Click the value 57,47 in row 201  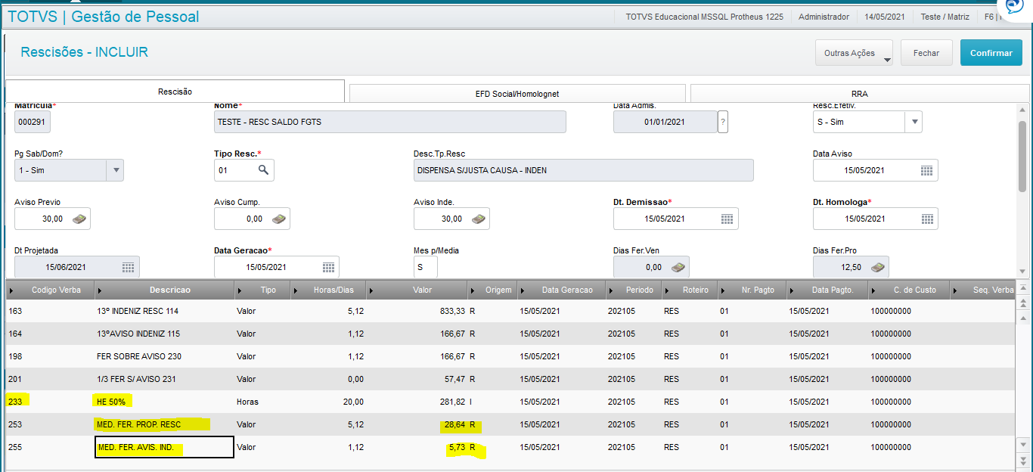[x=454, y=379]
